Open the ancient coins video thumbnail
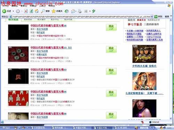 [18, 54]
